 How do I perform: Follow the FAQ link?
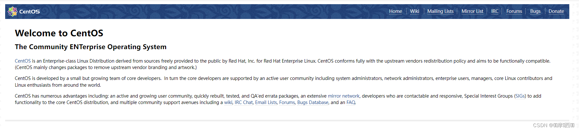[x=351, y=102]
